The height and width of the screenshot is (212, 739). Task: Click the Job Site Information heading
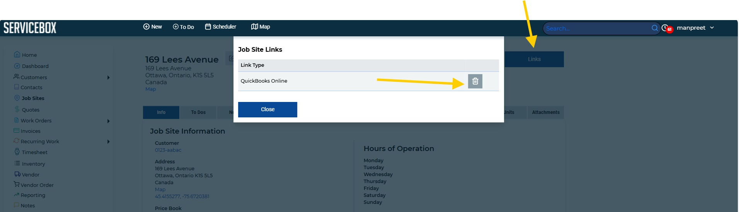coord(187,131)
